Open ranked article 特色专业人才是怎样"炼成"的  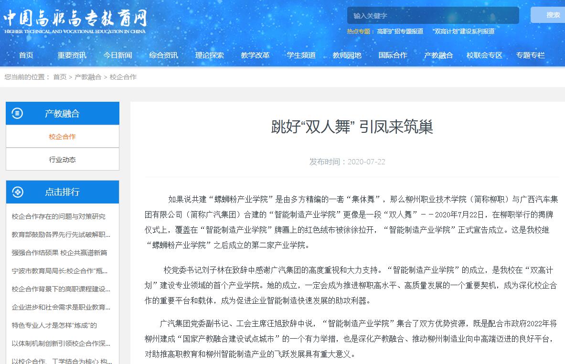pos(54,325)
